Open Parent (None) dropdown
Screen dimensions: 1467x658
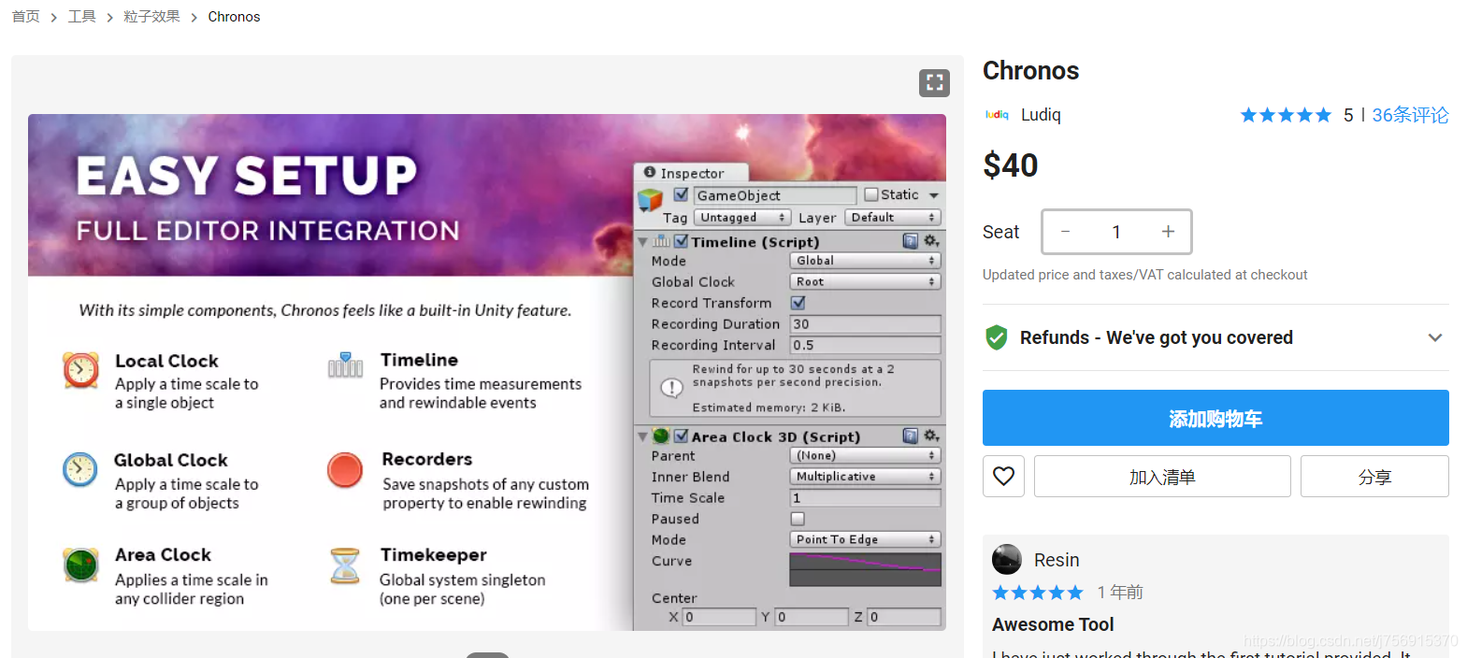pyautogui.click(x=865, y=455)
